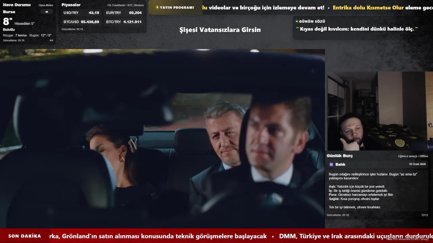This screenshot has height=243, width=433.
Task: Click the Bugün 12° / 5° forecast
Action: pos(40,35)
